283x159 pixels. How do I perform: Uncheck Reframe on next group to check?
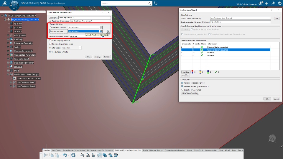(182, 86)
